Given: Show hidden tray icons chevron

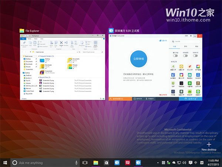Looking at the screenshot, I should (x=158, y=163).
